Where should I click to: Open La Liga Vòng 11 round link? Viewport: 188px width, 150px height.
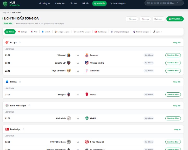point(177,43)
